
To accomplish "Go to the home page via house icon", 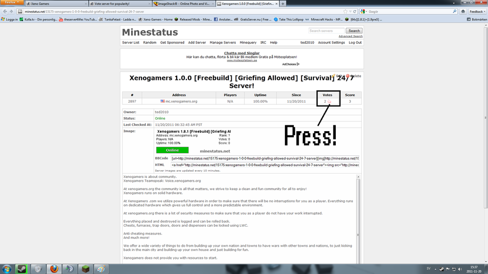I will [463, 12].
